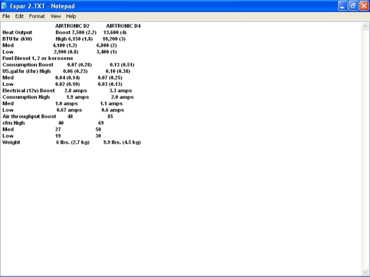Click the '4,100 (1.2)' value
The height and width of the screenshot is (277, 370).
coord(65,45)
